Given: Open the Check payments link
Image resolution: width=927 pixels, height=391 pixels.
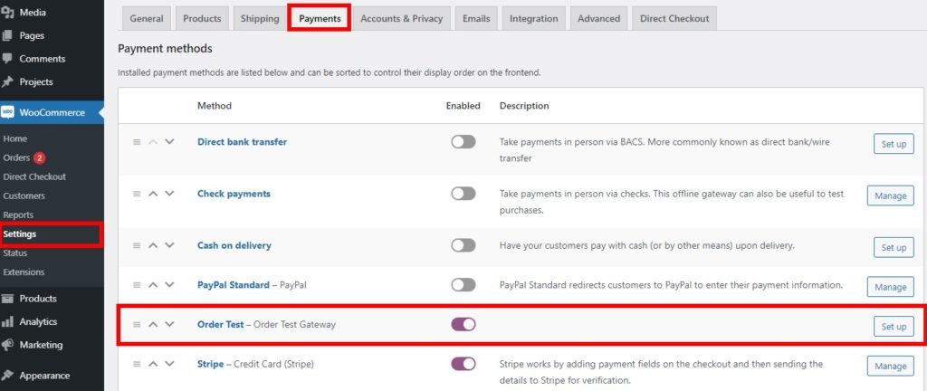Looking at the screenshot, I should [234, 194].
